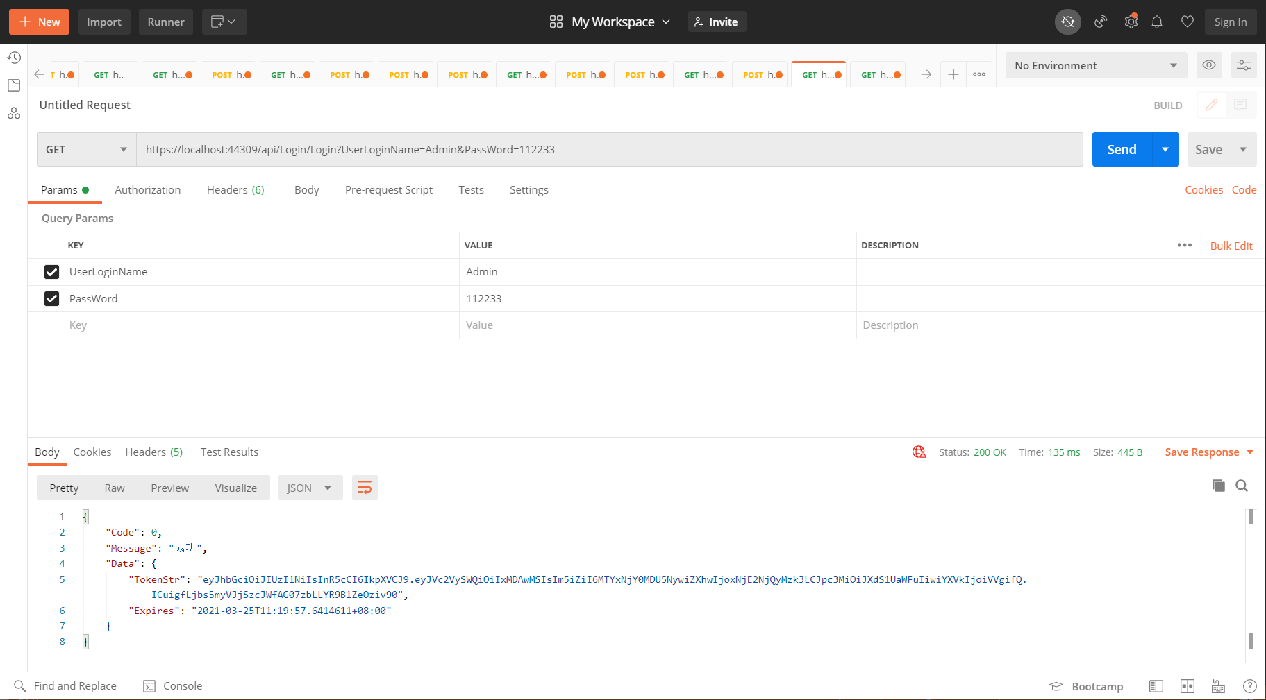Open the tab options three-dot icon
Image resolution: width=1266 pixels, height=700 pixels.
(x=979, y=74)
